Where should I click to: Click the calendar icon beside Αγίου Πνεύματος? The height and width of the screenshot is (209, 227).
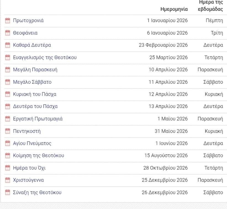click(8, 143)
